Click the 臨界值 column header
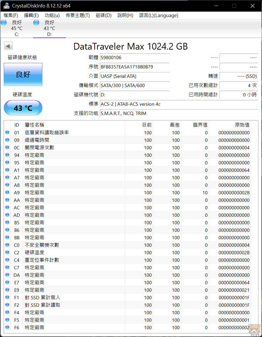Viewport: 262px width, 337px height. pyautogui.click(x=195, y=125)
